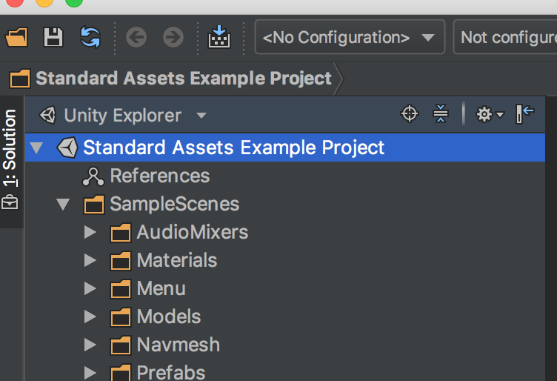
Task: Click the Collapse All icon in explorer
Action: [x=441, y=114]
